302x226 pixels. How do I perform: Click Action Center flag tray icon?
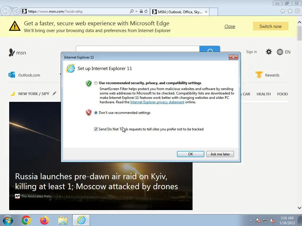[258, 220]
